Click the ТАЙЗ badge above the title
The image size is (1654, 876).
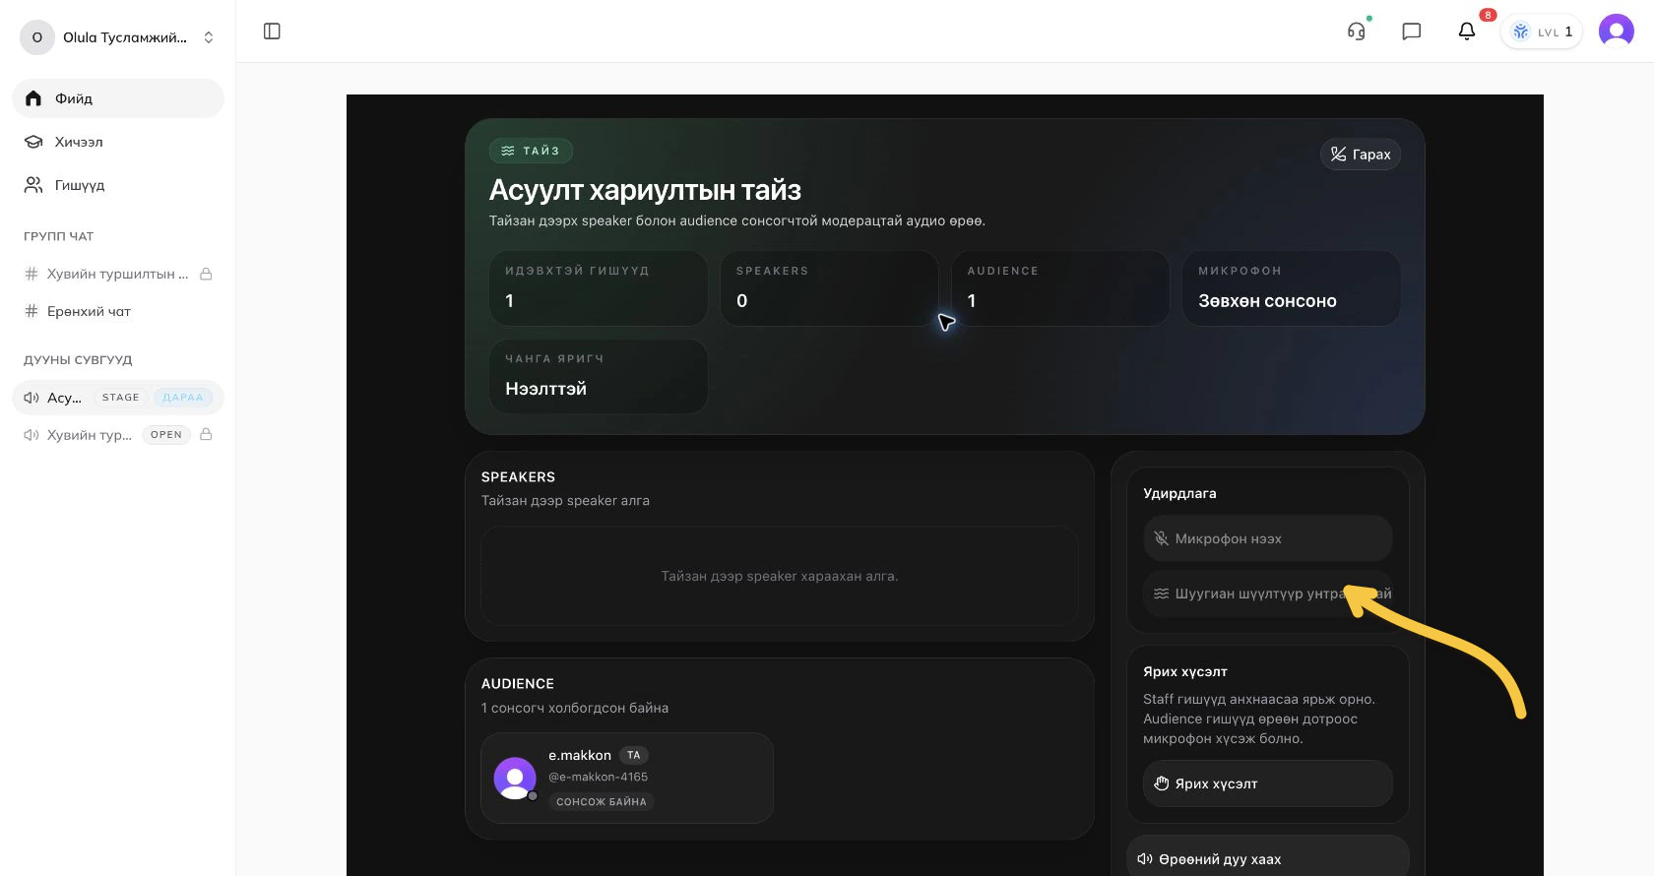click(531, 151)
